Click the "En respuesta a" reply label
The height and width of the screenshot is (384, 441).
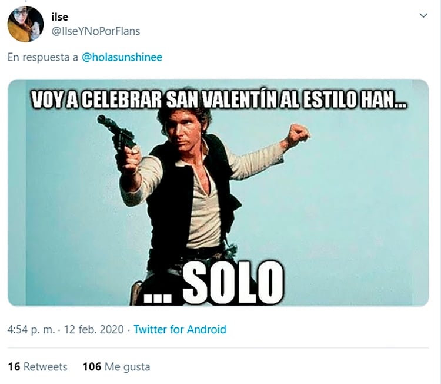click(x=40, y=57)
